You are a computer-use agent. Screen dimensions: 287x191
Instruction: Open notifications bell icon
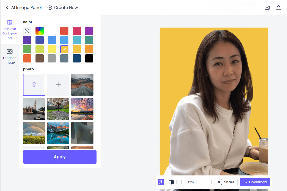click(x=278, y=8)
